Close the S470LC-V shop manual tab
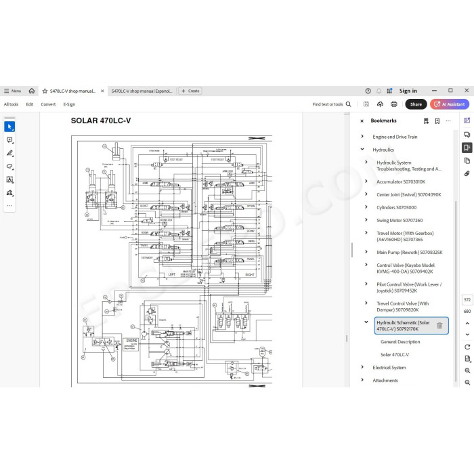 point(102,91)
